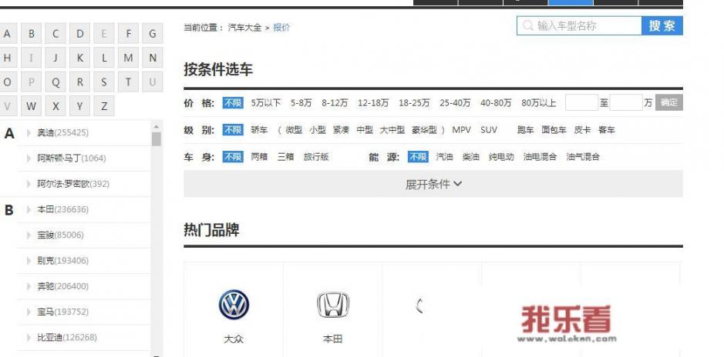Select 两厢 body type
This screenshot has width=724, height=357.
259,157
